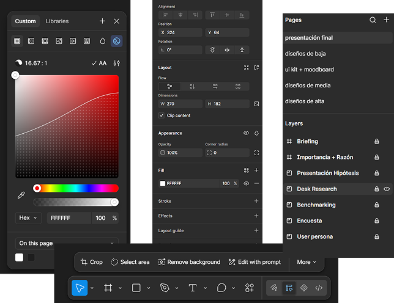Align bottom in Alignment section

242,15
